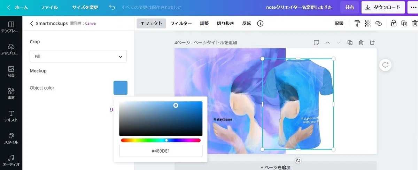This screenshot has width=418, height=170.
Task: Open the Uploads sidebar tab
Action: click(11, 49)
